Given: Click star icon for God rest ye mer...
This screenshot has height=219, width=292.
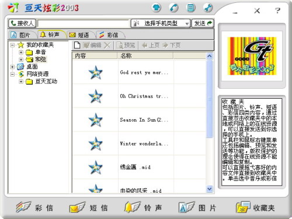Looking at the screenshot, I should pyautogui.click(x=95, y=72).
